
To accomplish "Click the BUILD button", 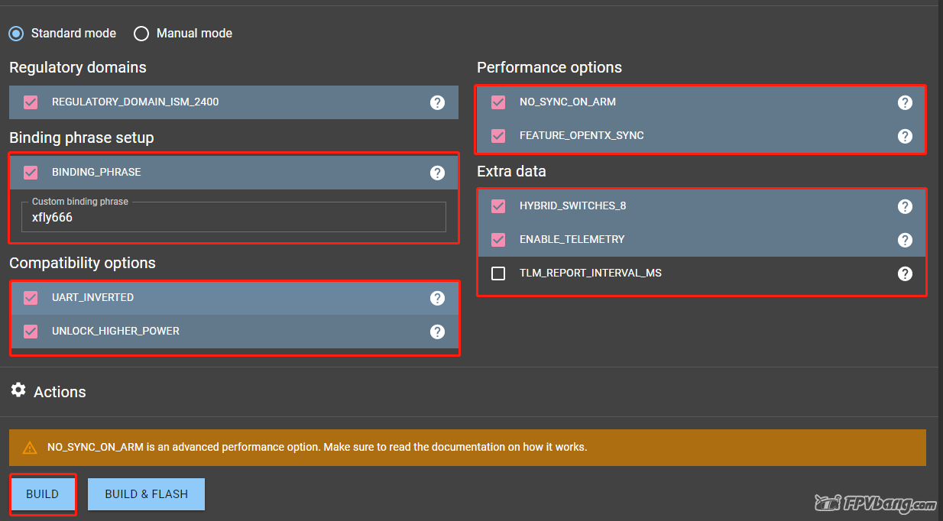I will click(x=43, y=494).
